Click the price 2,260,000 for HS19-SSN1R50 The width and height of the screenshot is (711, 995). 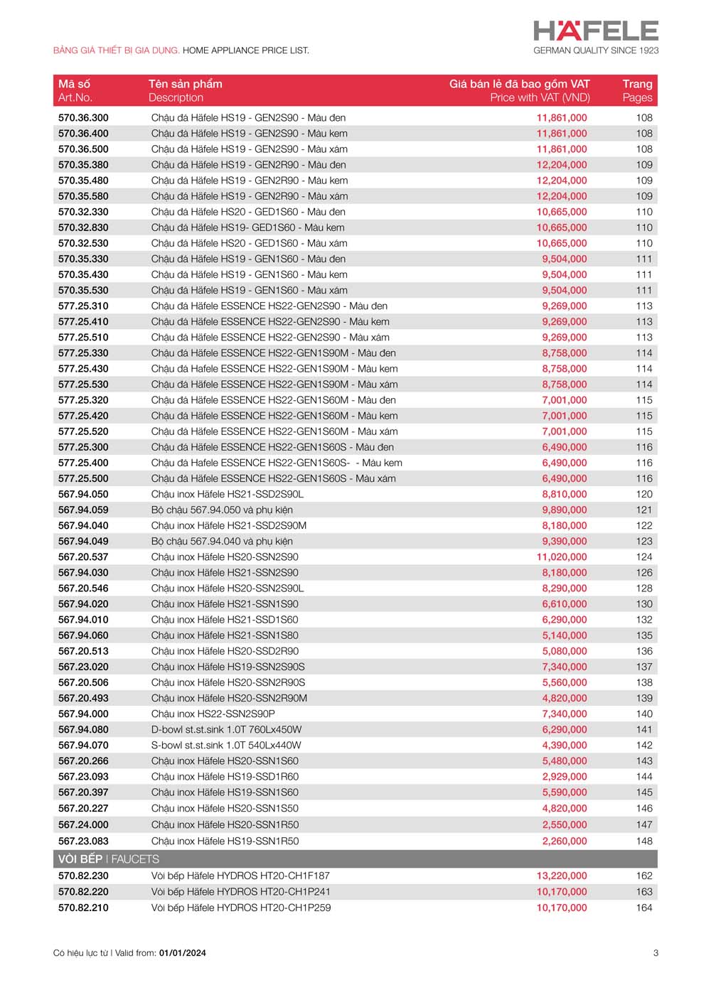(x=565, y=841)
